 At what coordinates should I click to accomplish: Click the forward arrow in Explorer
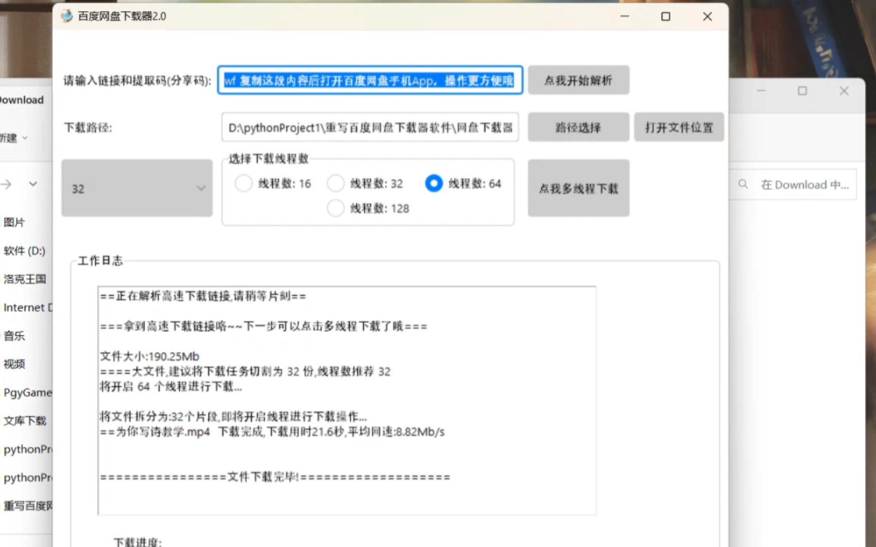point(6,184)
